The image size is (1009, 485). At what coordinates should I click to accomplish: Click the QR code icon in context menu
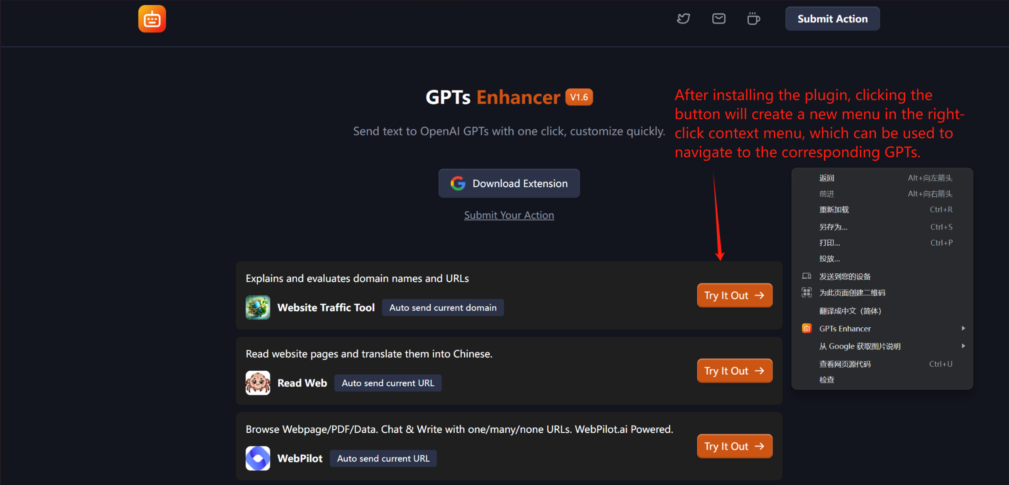click(806, 292)
